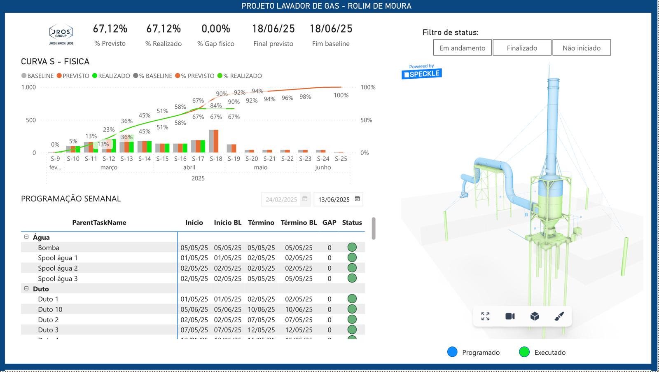Toggle the Não iniciado status filter
The height and width of the screenshot is (372, 659).
pos(581,48)
